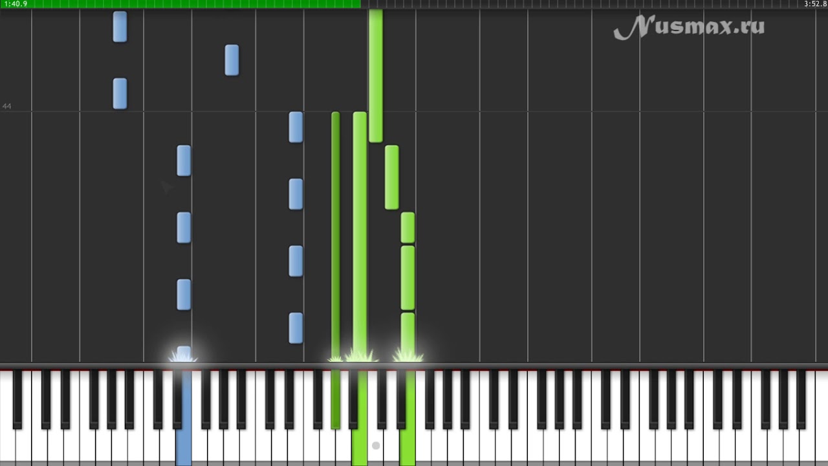Select the measure 44 marker line
The width and height of the screenshot is (828, 466).
414,111
